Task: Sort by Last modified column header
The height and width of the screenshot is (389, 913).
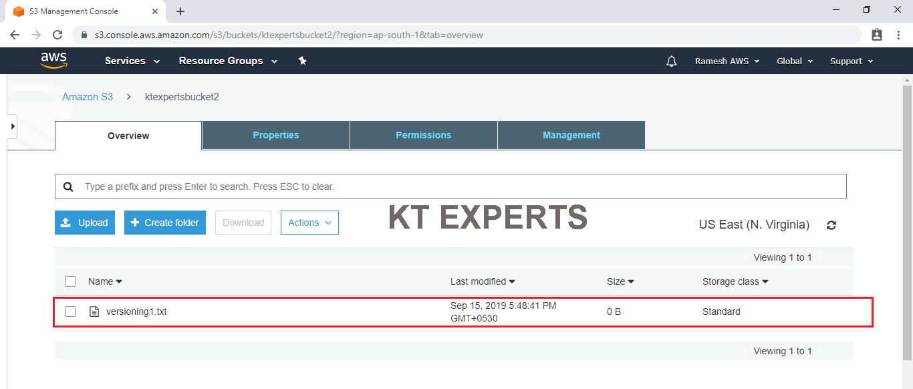Action: 483,281
